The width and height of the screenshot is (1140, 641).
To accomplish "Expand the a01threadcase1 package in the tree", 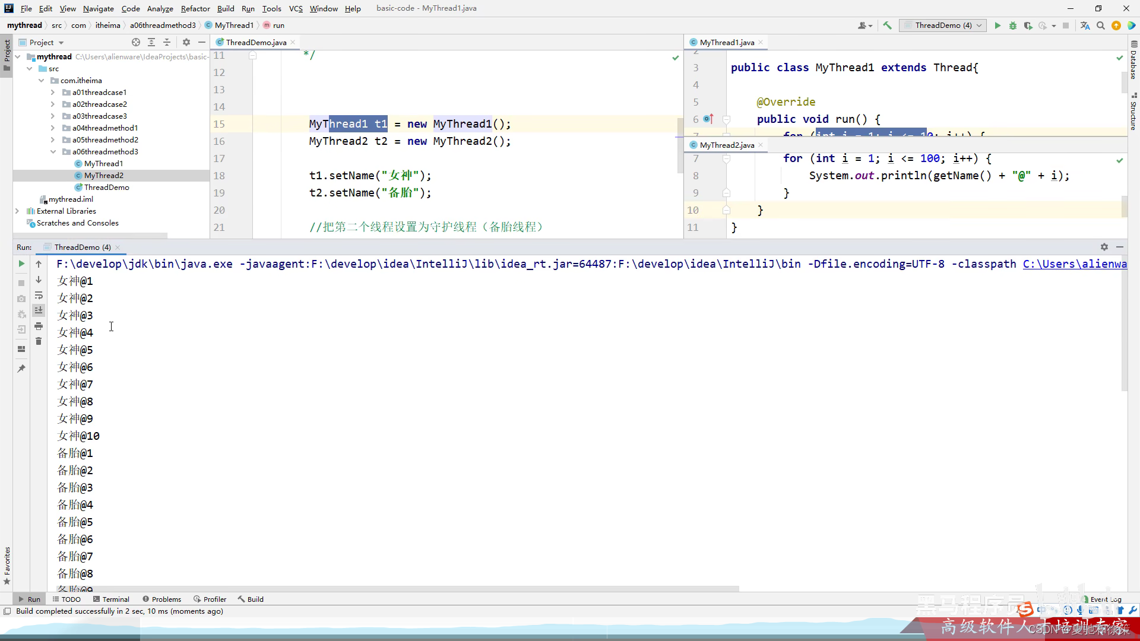I will tap(53, 93).
